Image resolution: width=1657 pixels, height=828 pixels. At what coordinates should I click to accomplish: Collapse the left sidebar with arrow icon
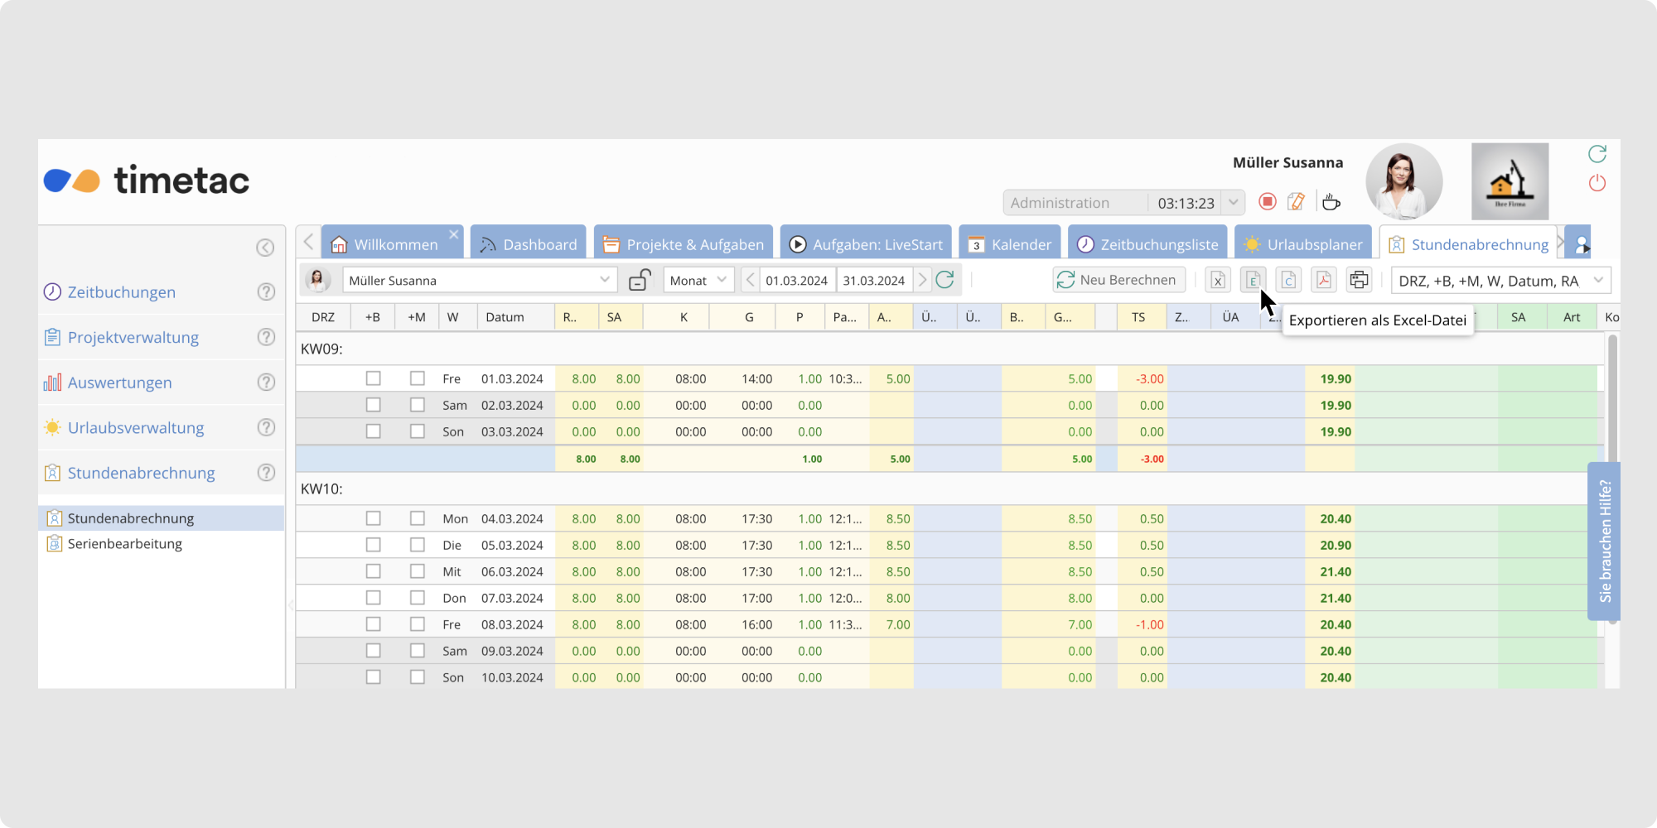tap(265, 248)
